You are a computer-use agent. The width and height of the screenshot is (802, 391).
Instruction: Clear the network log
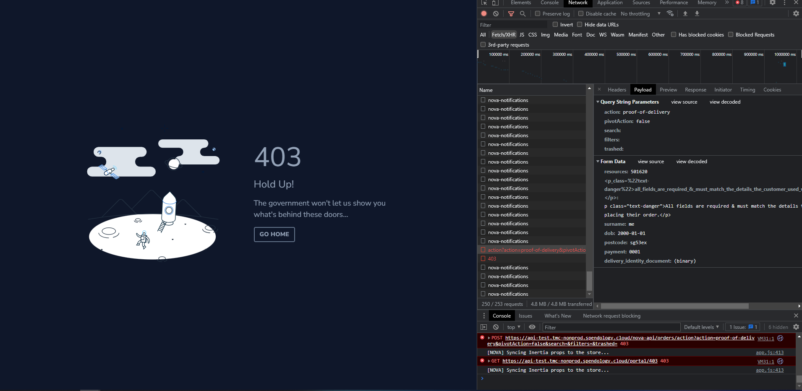point(496,13)
